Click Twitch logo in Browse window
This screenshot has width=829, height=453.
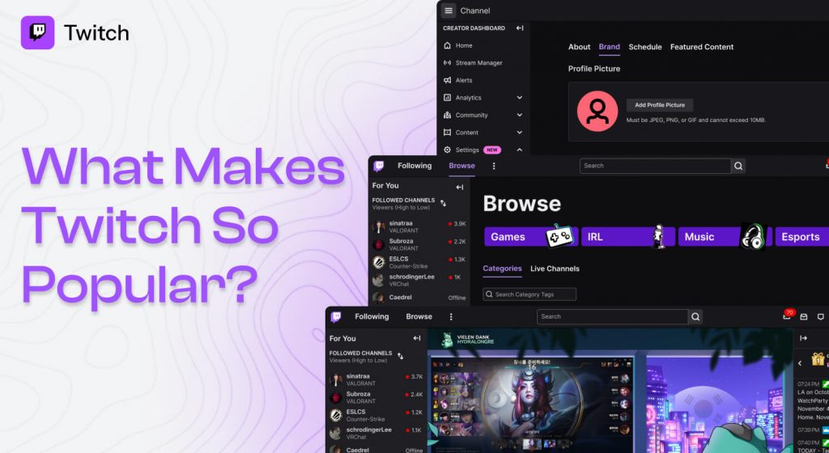tap(379, 166)
